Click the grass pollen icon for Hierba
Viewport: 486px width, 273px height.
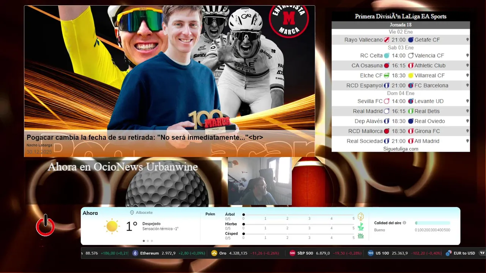(361, 227)
